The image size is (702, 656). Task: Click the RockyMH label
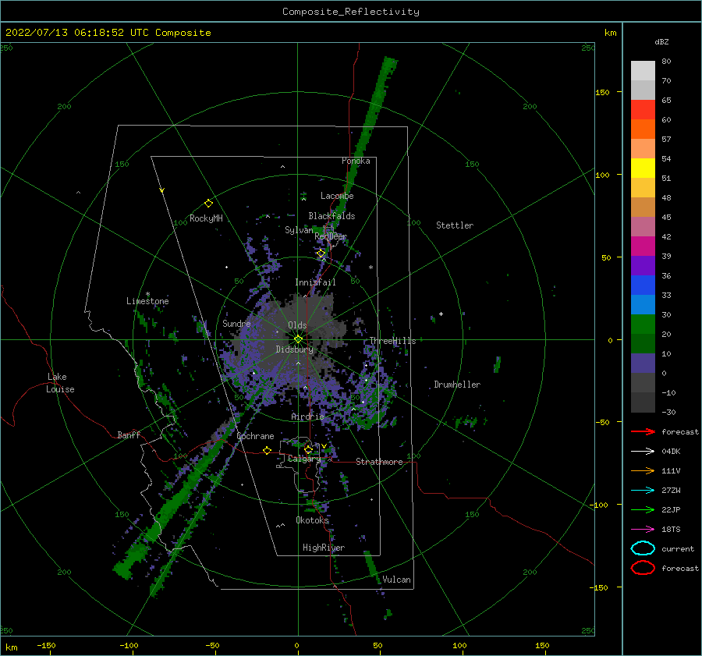(x=206, y=218)
